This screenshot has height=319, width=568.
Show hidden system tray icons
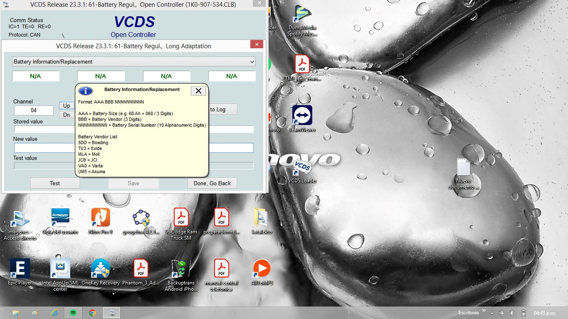click(x=491, y=313)
